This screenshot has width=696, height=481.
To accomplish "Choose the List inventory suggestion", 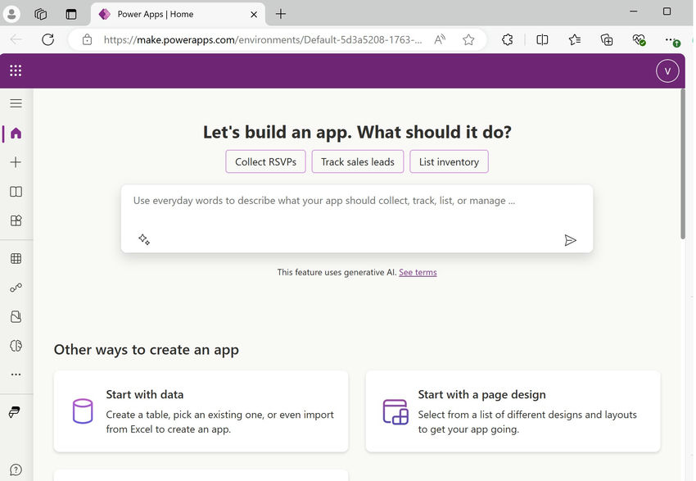I will (x=449, y=161).
